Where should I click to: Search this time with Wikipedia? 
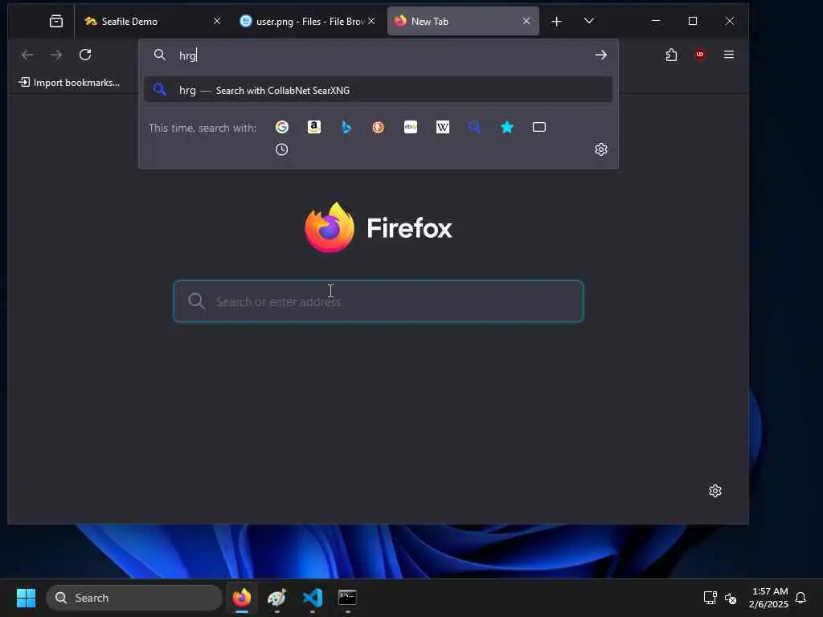tap(443, 127)
